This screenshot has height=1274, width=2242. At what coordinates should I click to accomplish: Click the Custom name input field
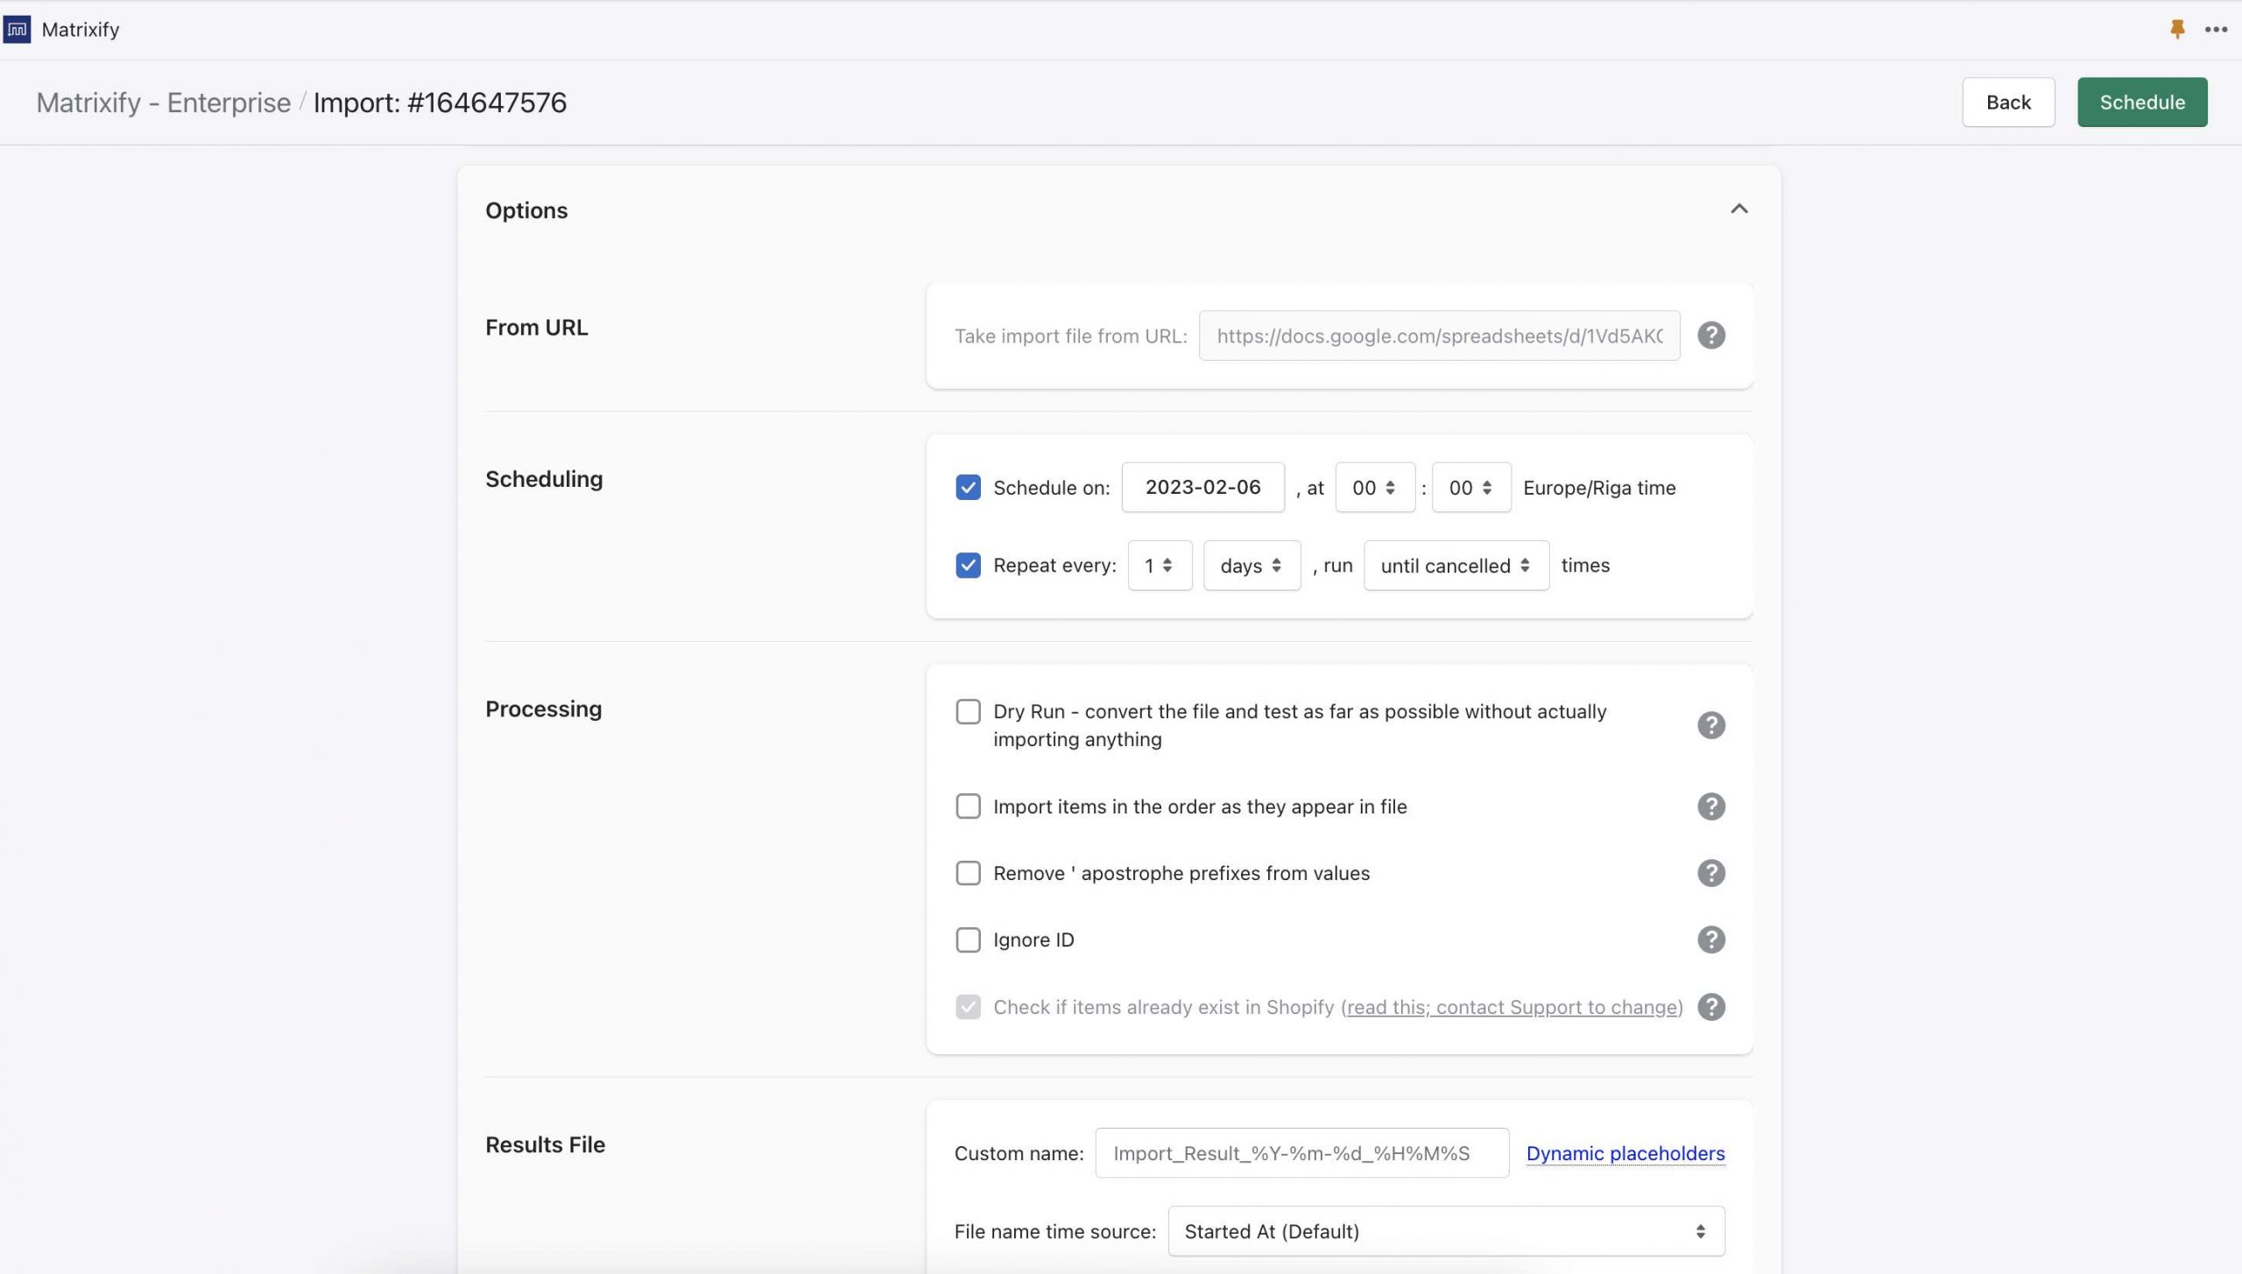[x=1301, y=1153]
